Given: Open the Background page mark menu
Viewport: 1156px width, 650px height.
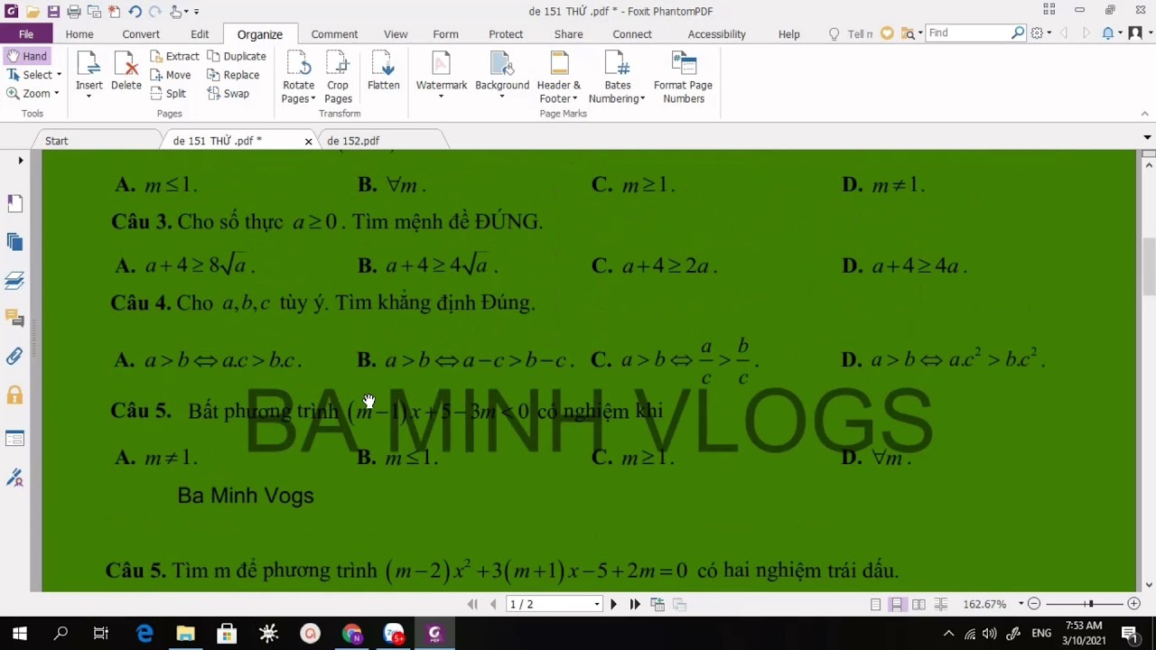Looking at the screenshot, I should click(502, 75).
